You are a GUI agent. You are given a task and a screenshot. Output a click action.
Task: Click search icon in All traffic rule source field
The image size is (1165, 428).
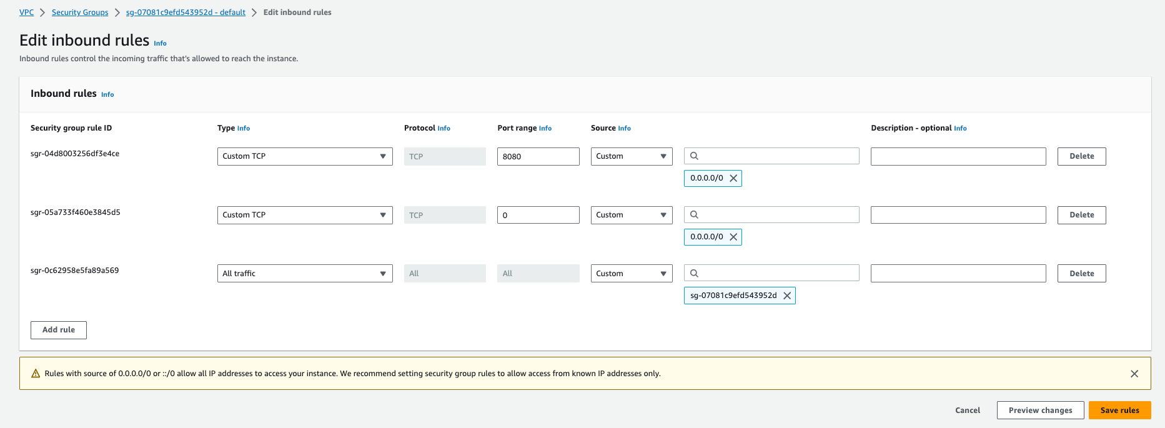click(694, 274)
